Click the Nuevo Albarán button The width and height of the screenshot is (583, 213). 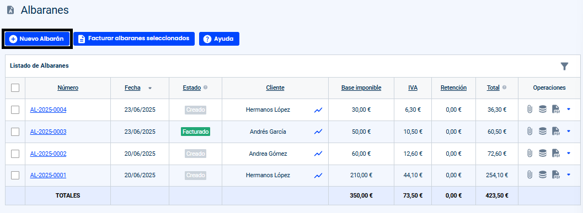(37, 39)
